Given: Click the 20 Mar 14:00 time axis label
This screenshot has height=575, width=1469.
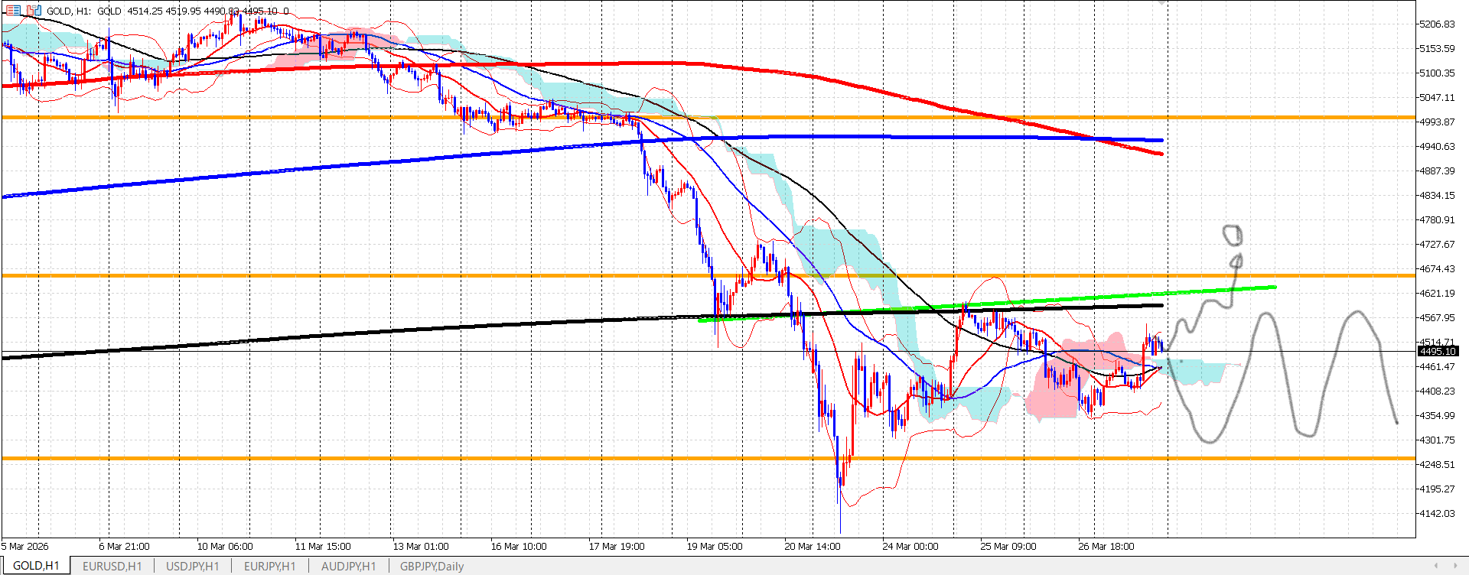Looking at the screenshot, I should point(812,546).
